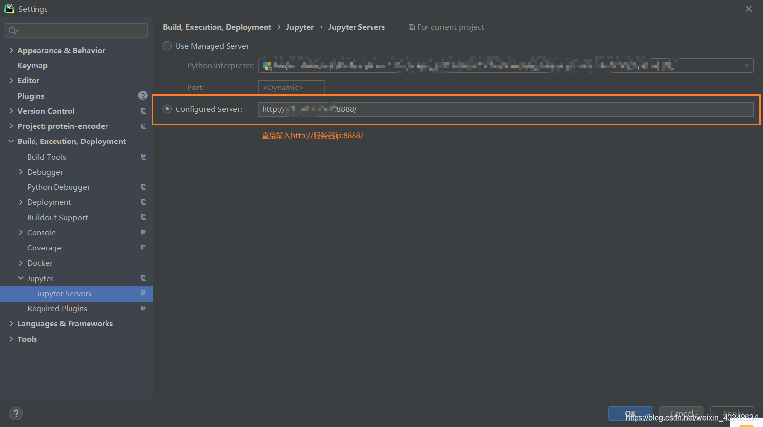Expand the Version Control section
The image size is (763, 427).
tap(11, 111)
